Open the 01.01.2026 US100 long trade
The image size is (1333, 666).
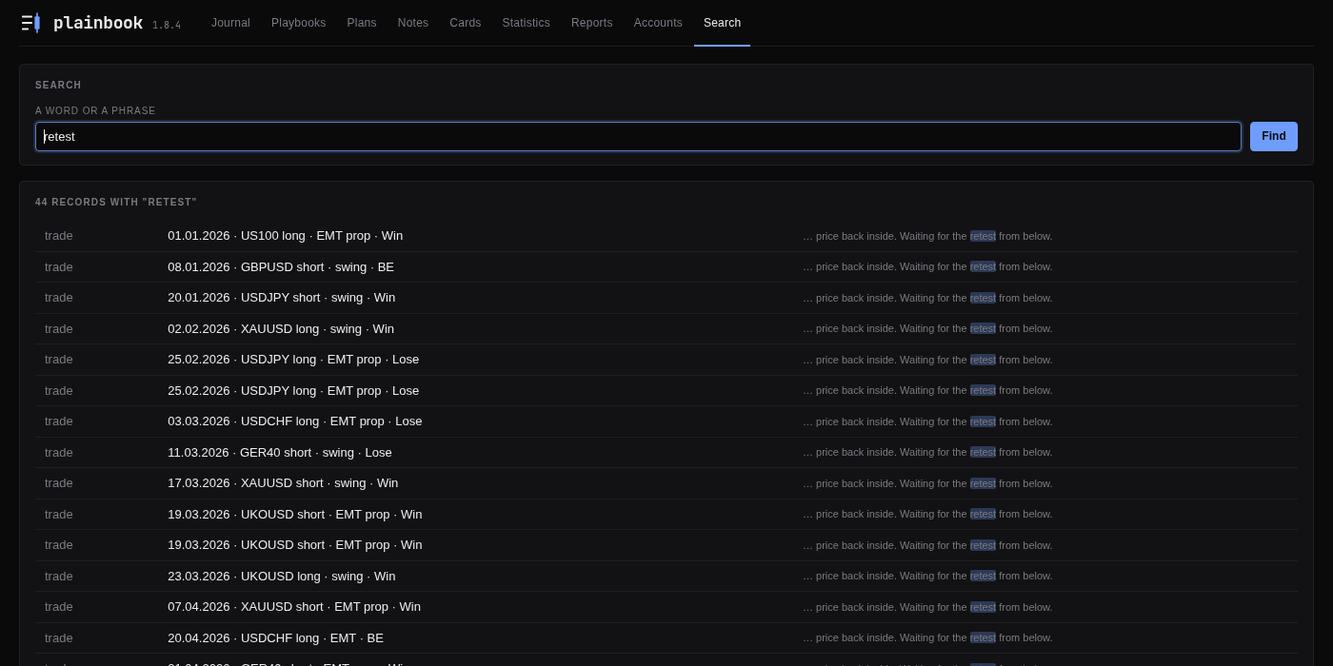point(286,236)
